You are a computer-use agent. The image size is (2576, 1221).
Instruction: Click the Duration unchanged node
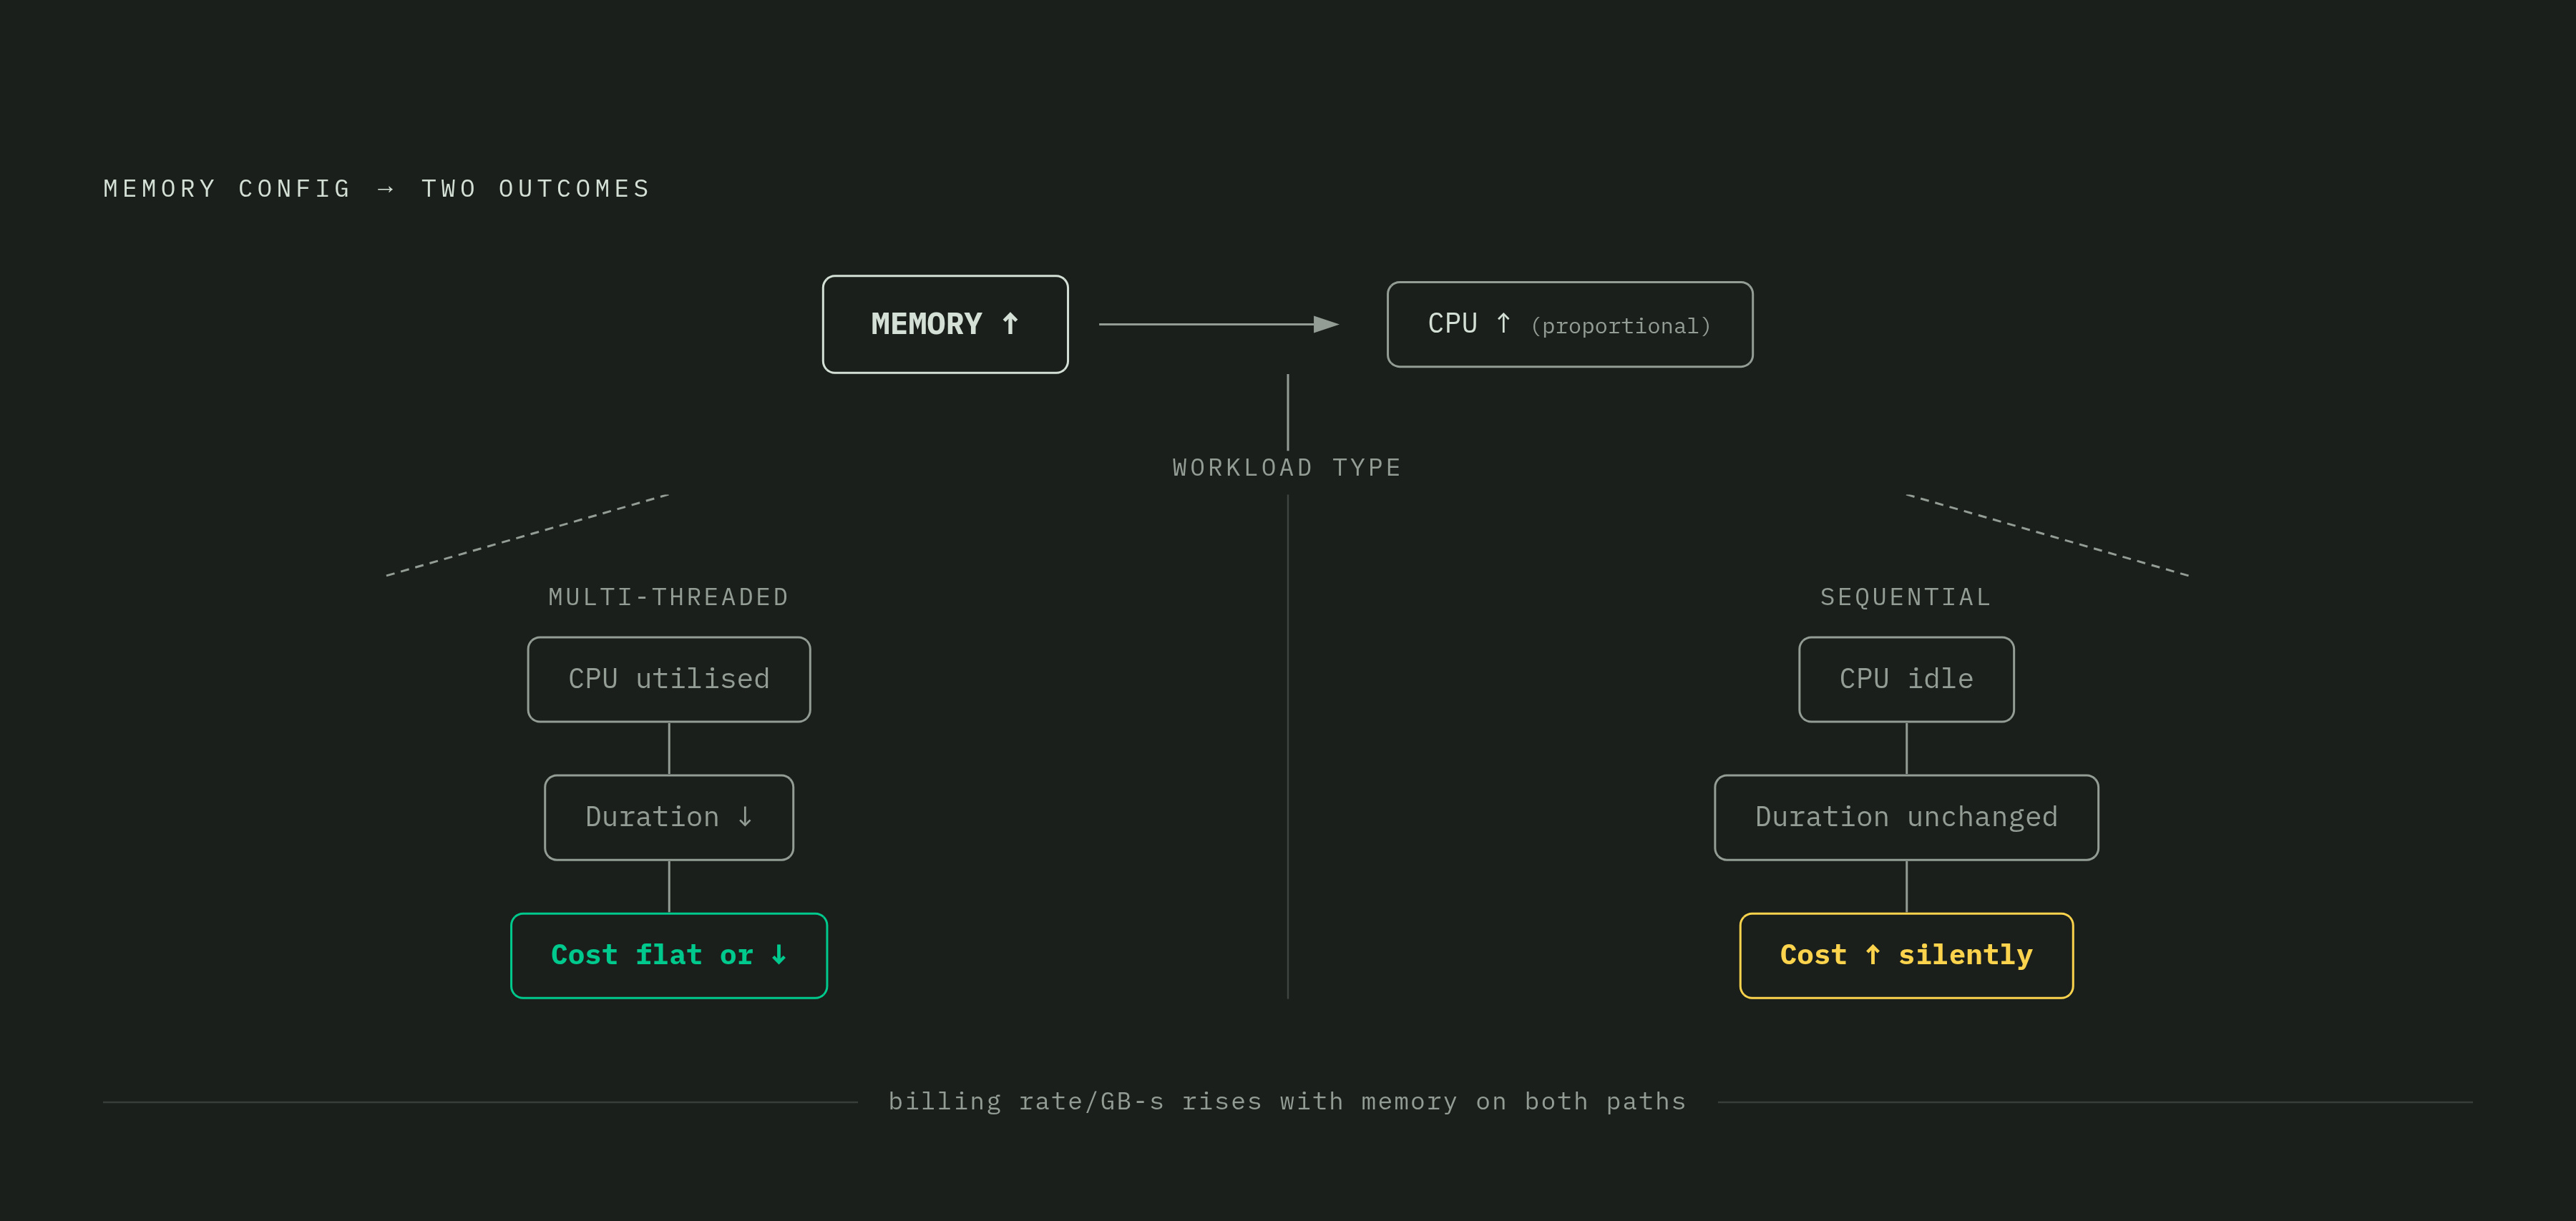[x=1906, y=817]
